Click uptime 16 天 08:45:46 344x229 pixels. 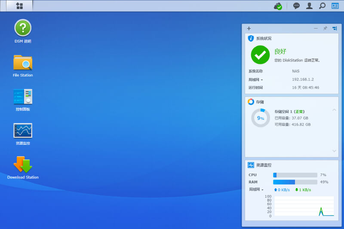click(x=305, y=88)
